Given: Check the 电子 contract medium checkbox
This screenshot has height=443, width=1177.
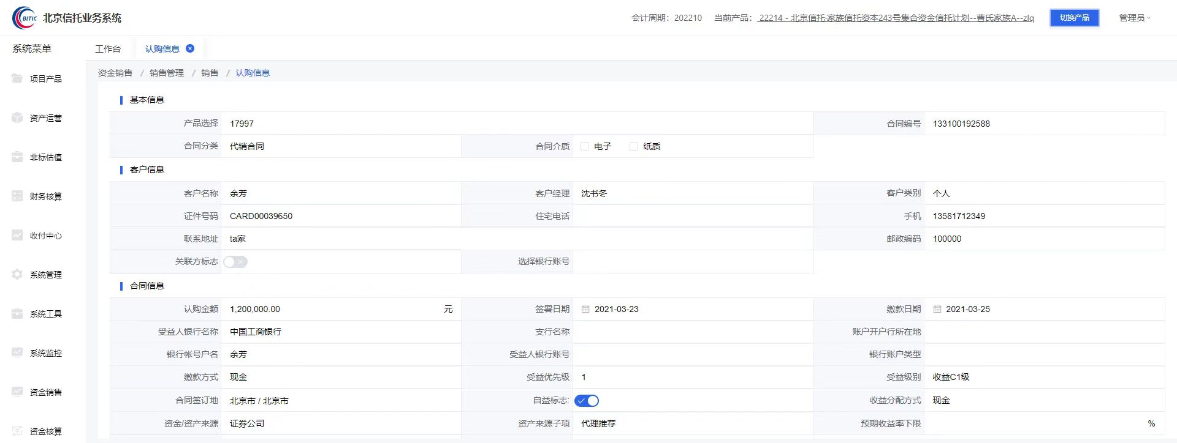Looking at the screenshot, I should (x=585, y=146).
